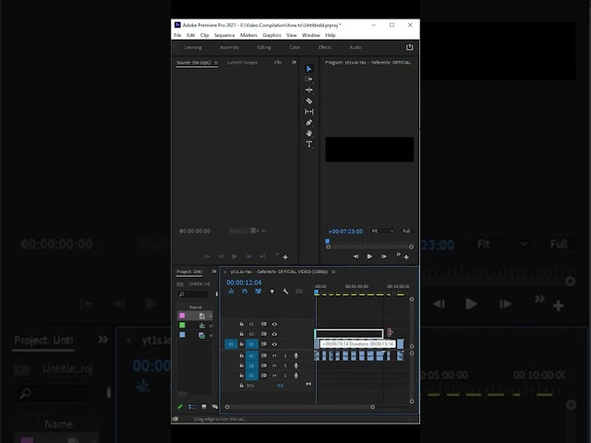Toggle sync lock on track A2
The height and width of the screenshot is (443, 591).
click(264, 365)
